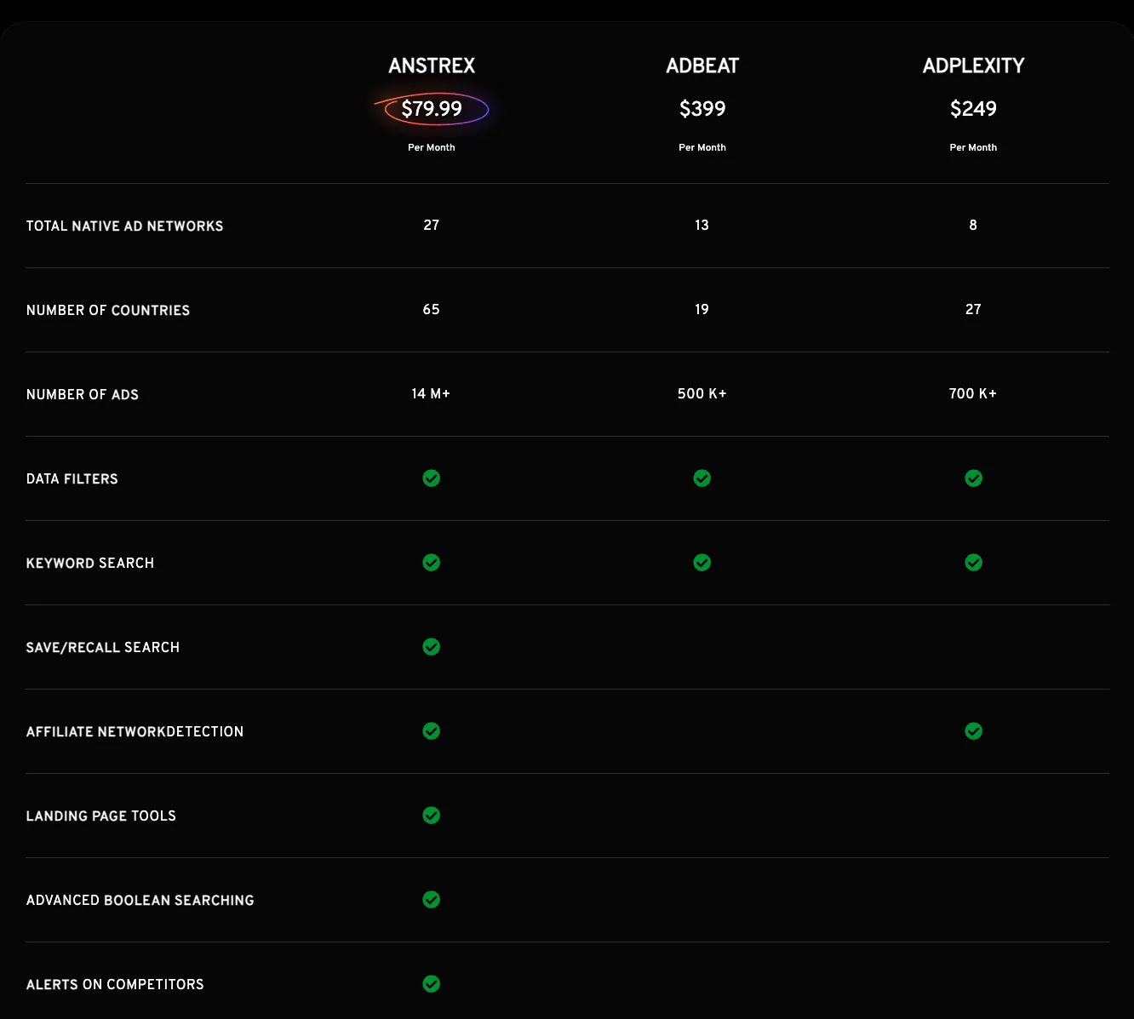Click the Alerts on Competitors row label
The image size is (1134, 1019).
pyautogui.click(x=115, y=984)
